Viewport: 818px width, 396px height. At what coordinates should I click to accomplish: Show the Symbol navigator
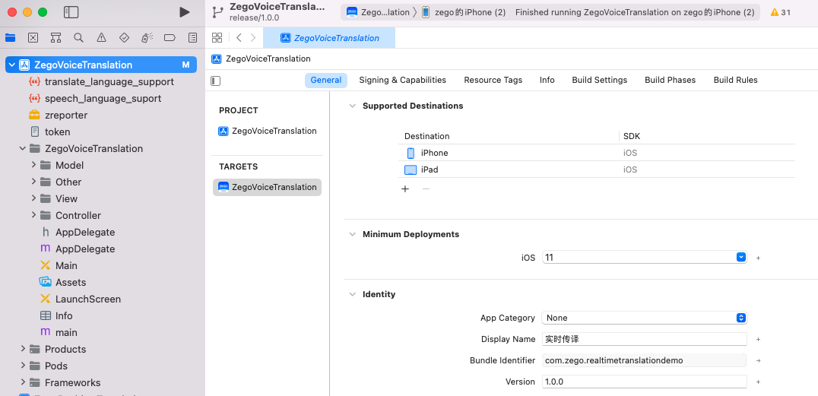(x=55, y=37)
